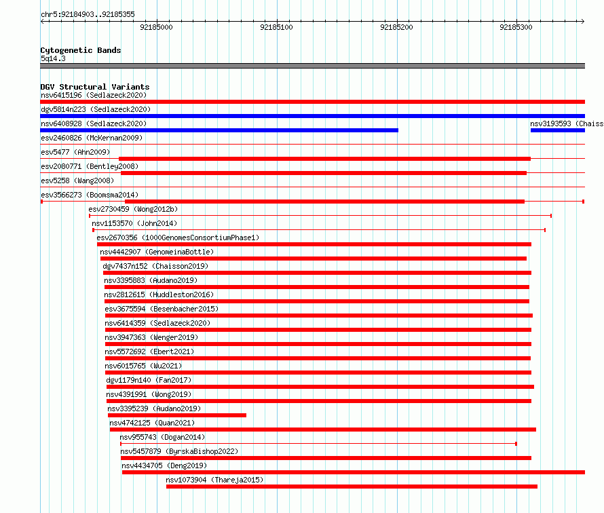Click the esv2730459 (Wong2012b) label

[133, 209]
